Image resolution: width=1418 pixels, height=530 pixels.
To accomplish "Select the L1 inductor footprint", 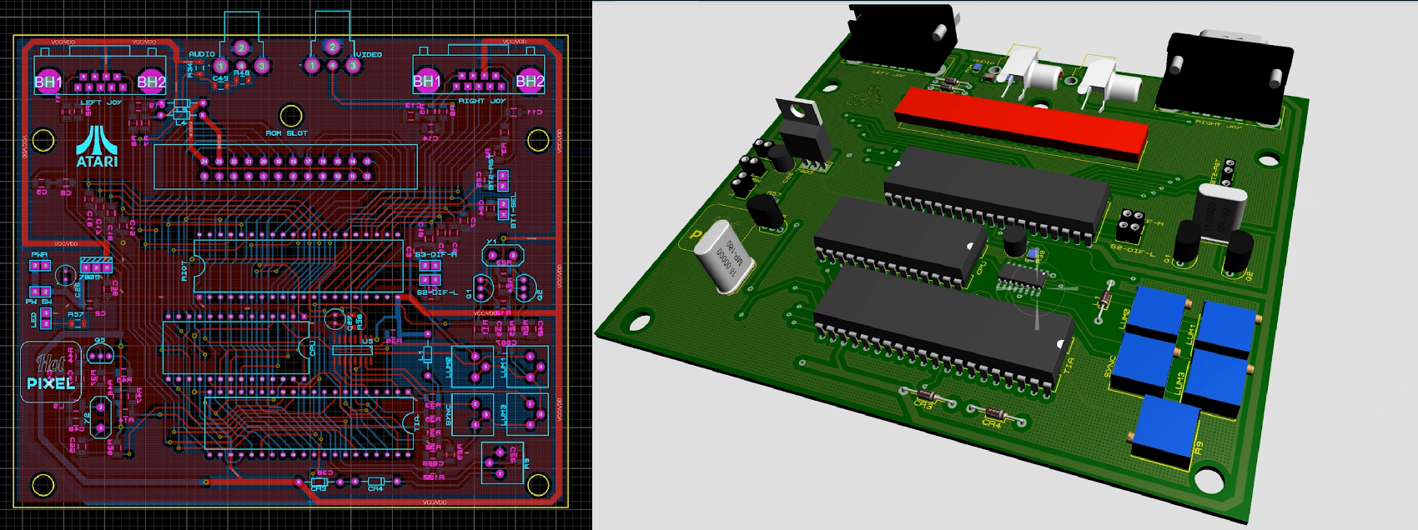I will click(428, 356).
